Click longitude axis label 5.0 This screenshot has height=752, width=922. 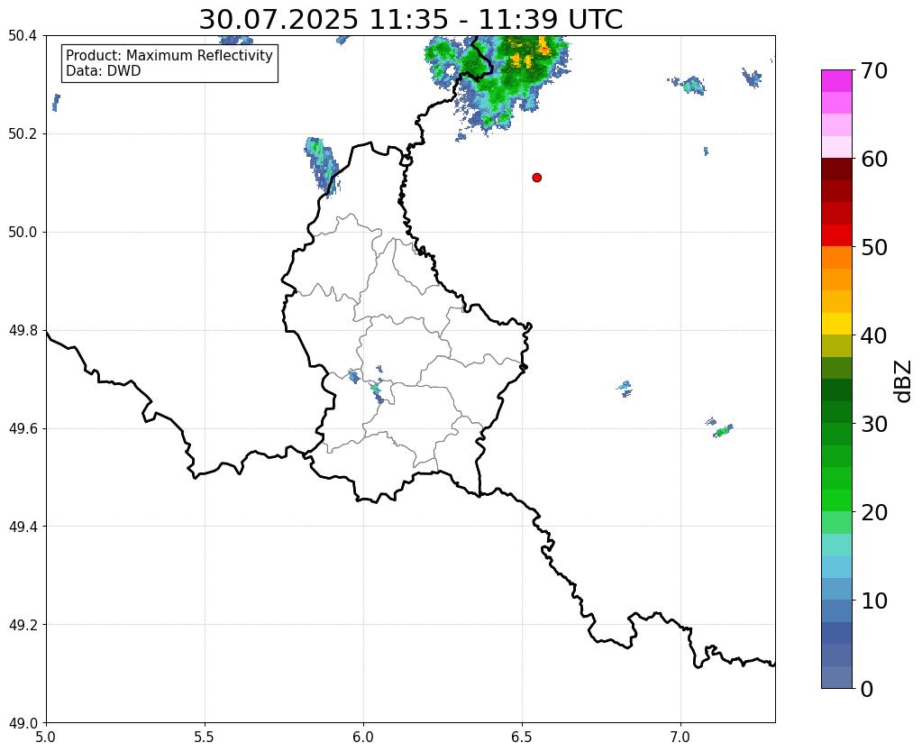point(46,738)
